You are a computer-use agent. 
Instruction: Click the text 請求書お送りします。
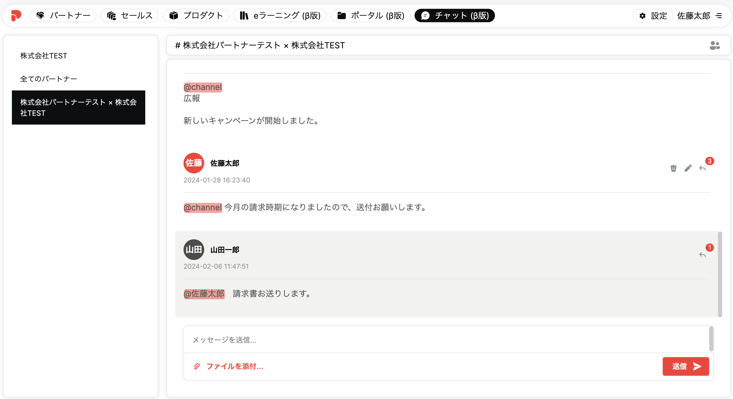click(273, 294)
